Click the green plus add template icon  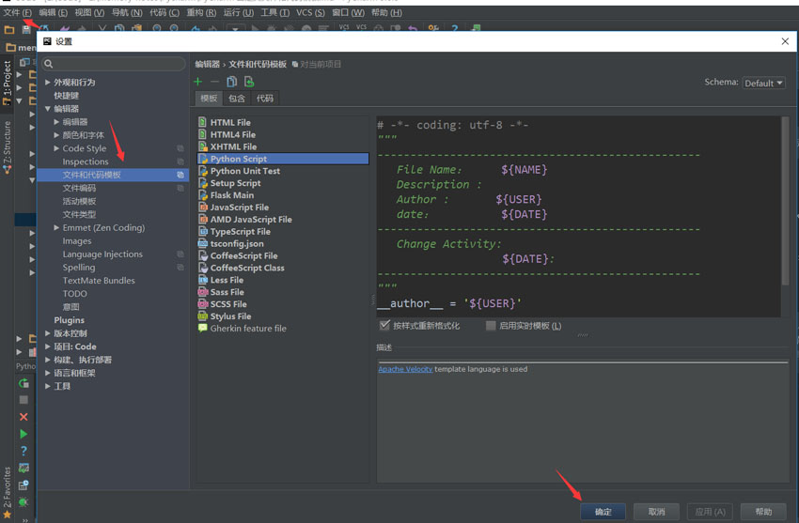[198, 82]
